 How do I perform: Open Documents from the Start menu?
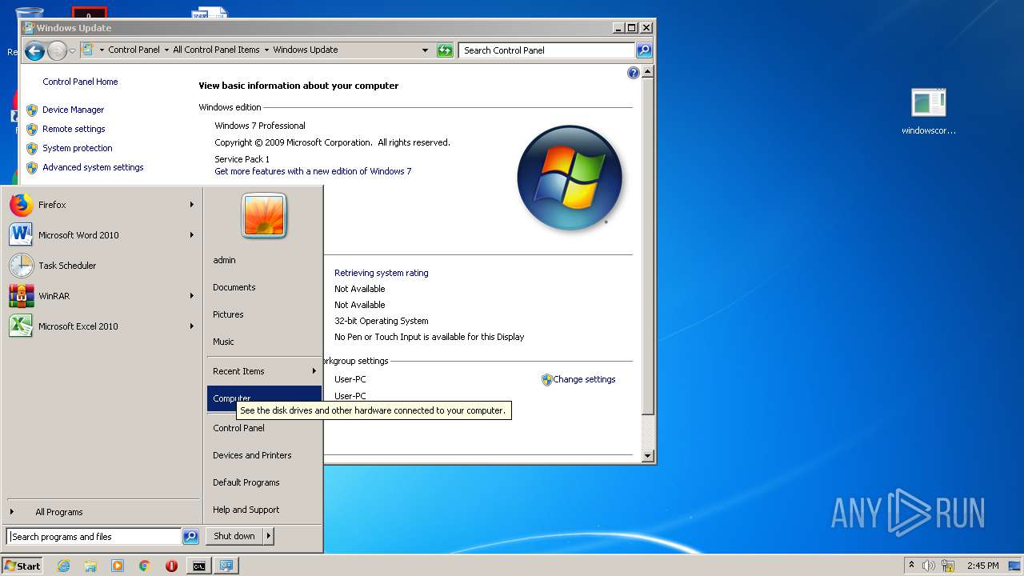coord(264,287)
